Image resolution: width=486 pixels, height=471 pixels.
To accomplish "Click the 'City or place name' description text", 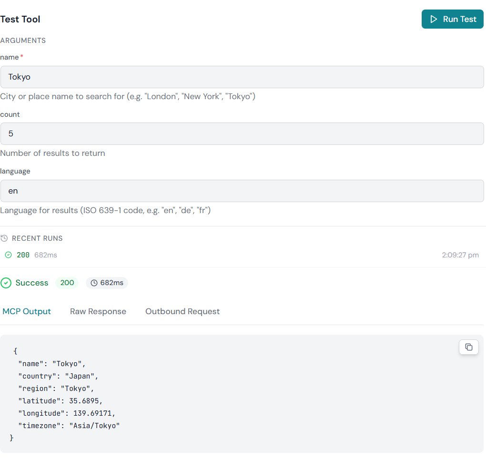I will coord(128,96).
